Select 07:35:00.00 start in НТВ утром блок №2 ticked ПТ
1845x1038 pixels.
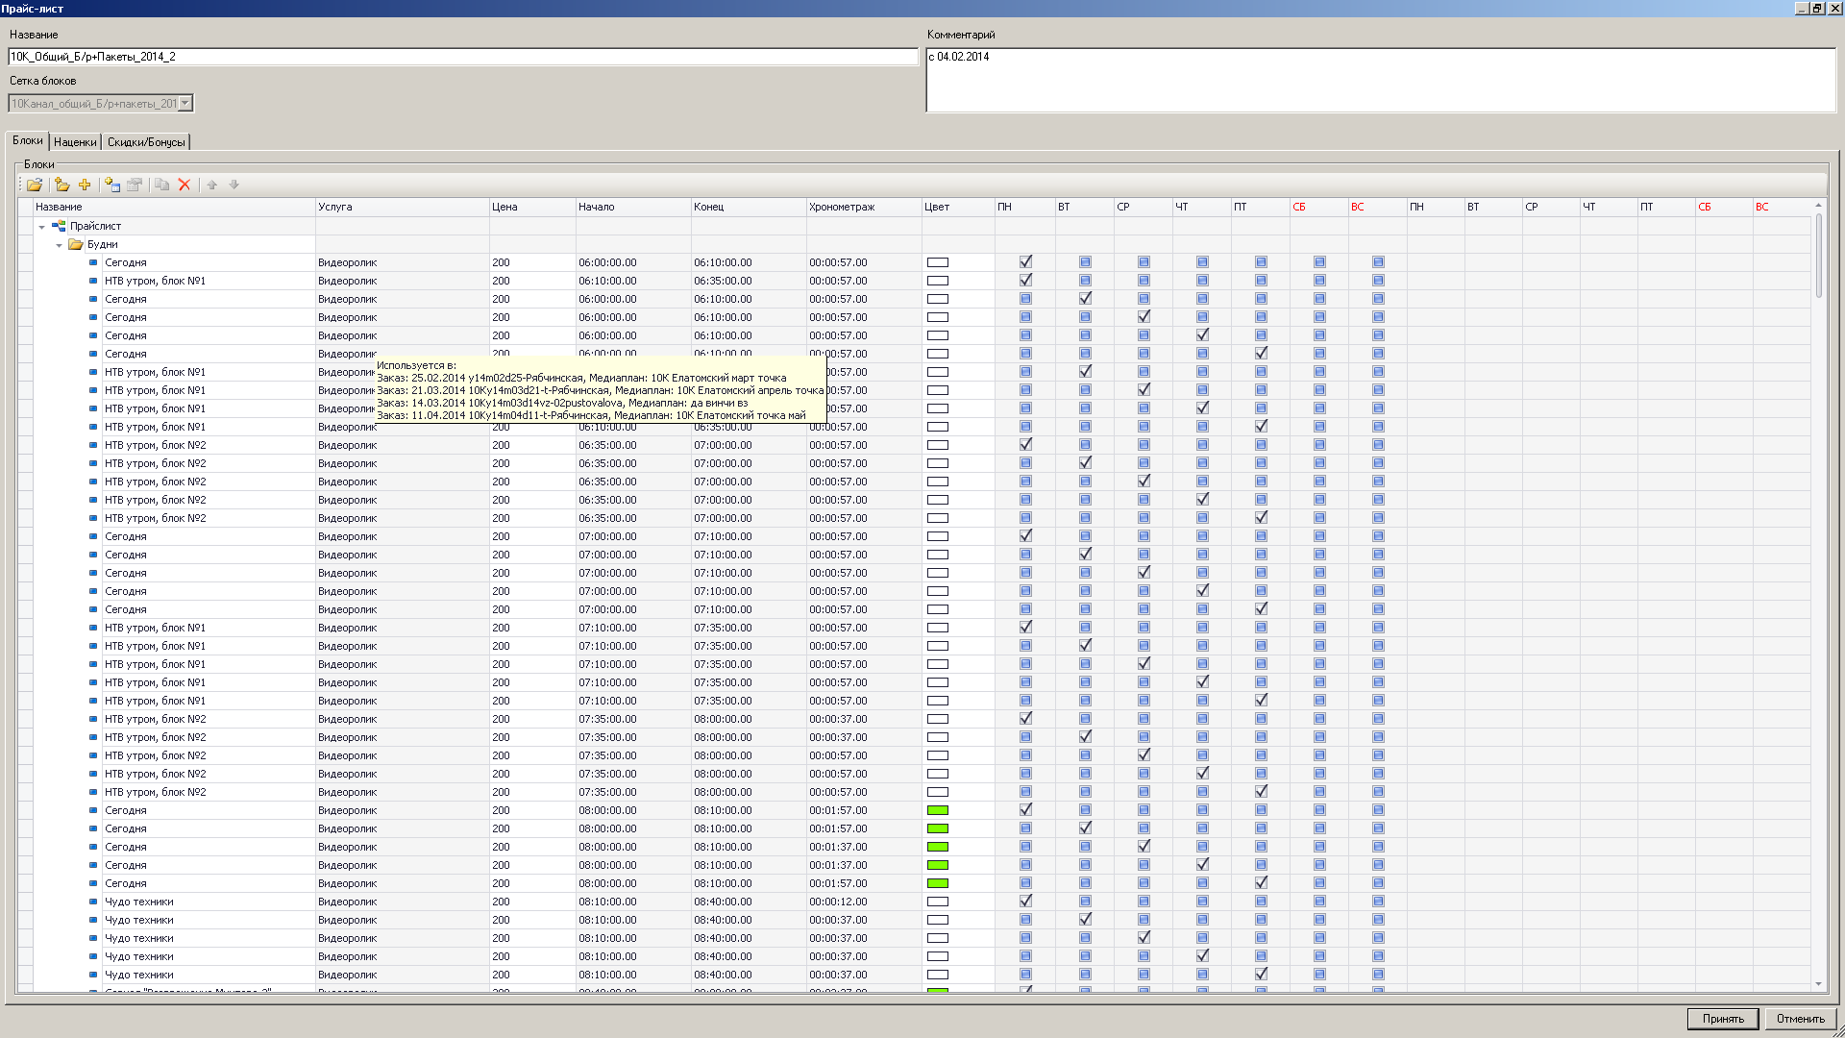click(x=633, y=792)
